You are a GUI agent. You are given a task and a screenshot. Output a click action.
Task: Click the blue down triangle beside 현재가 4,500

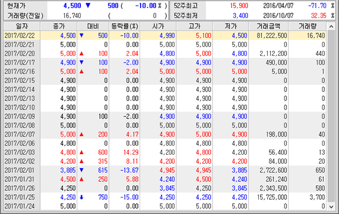pyautogui.click(x=88, y=6)
